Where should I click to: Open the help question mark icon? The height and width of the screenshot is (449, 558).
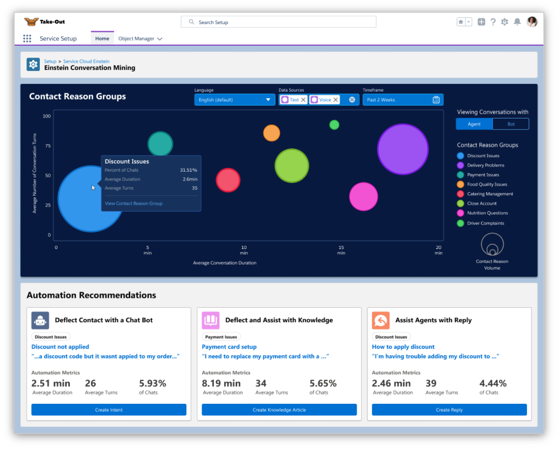coord(493,22)
